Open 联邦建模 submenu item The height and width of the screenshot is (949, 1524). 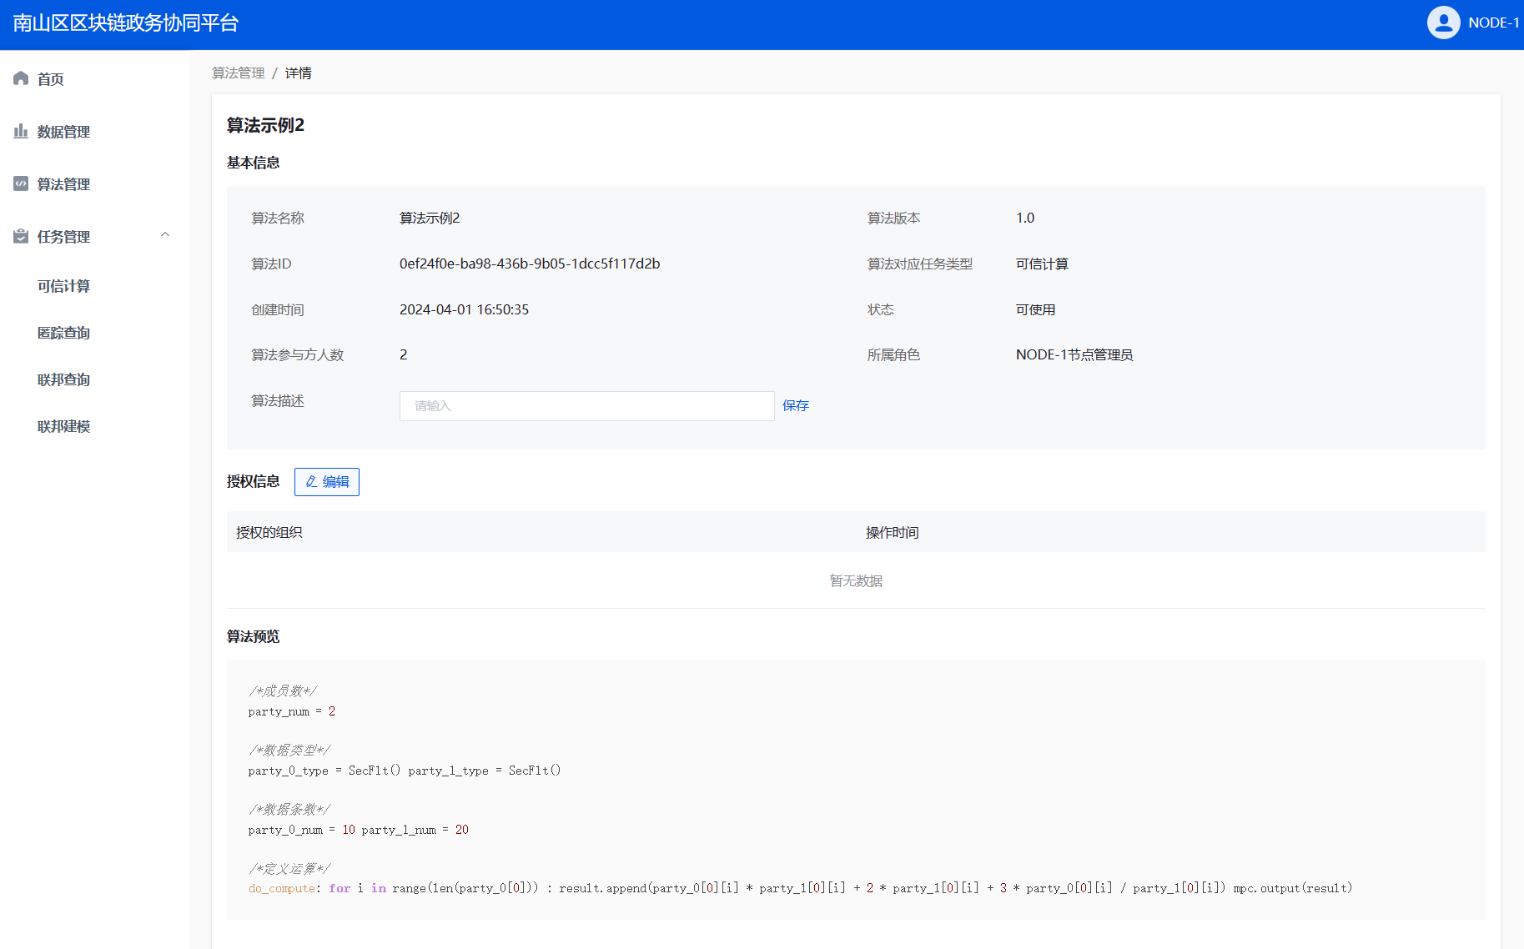[63, 426]
